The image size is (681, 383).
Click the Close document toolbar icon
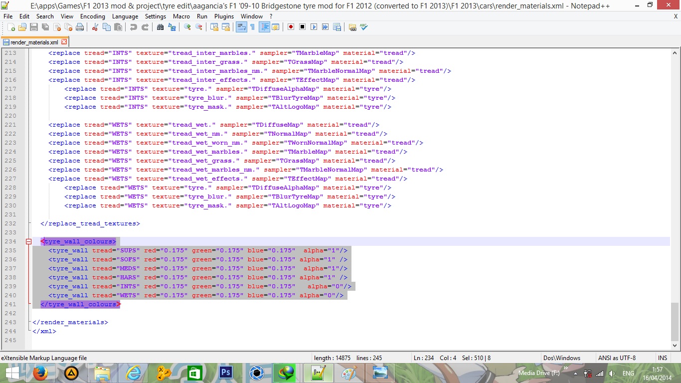(x=57, y=27)
